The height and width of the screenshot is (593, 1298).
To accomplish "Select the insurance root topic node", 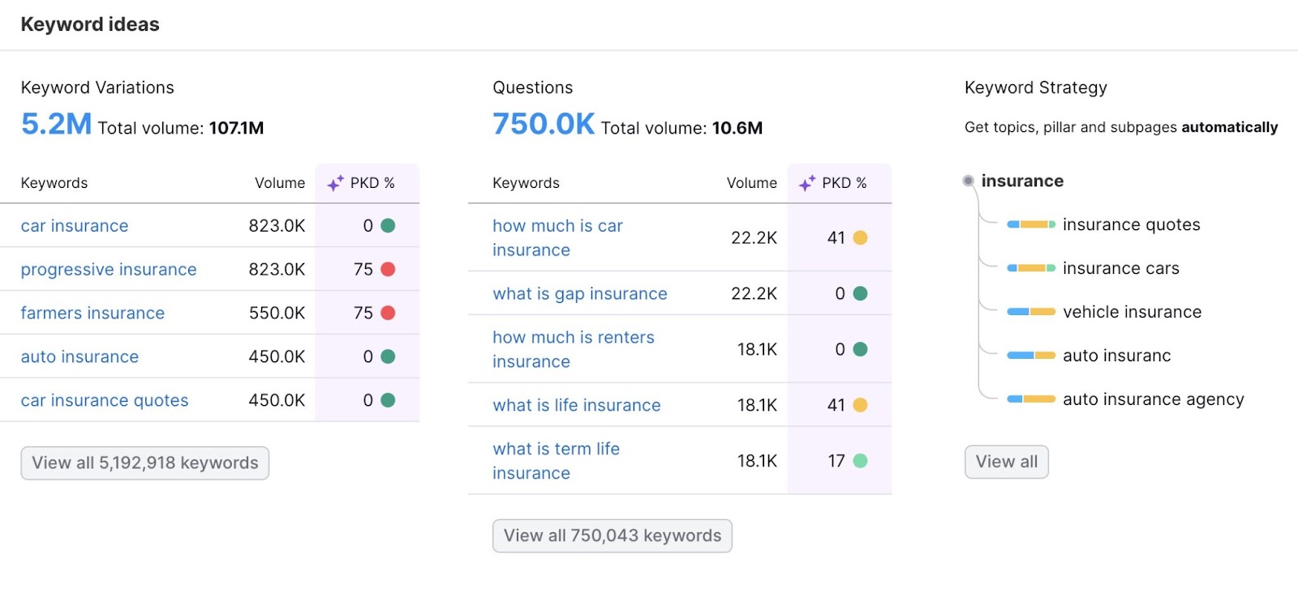I will 1022,181.
